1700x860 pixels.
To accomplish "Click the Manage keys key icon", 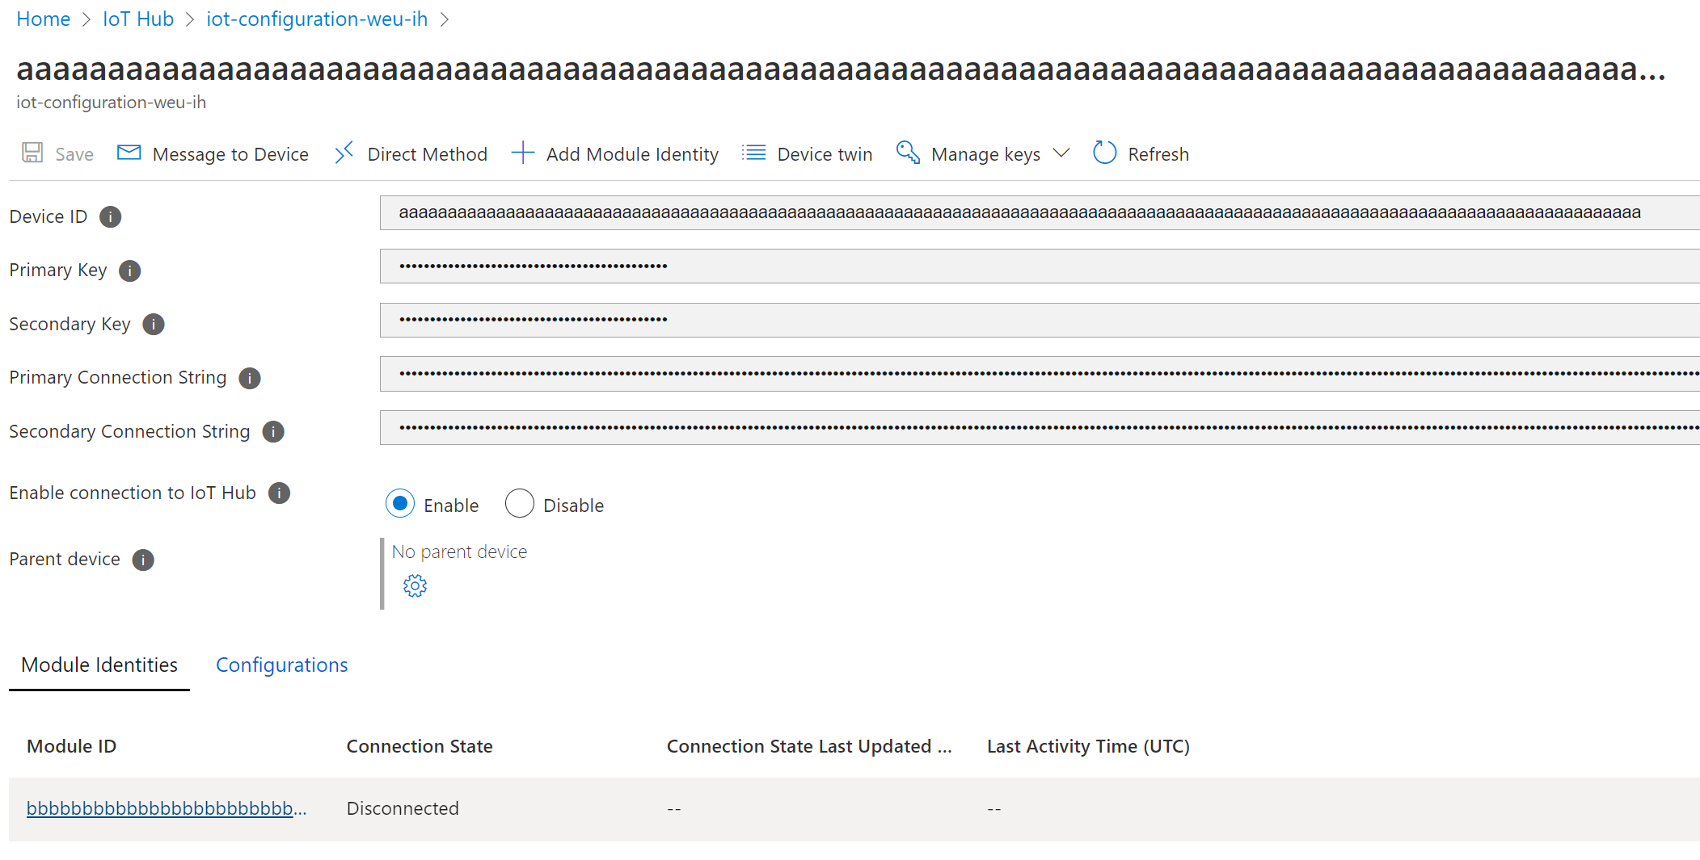I will (x=908, y=153).
